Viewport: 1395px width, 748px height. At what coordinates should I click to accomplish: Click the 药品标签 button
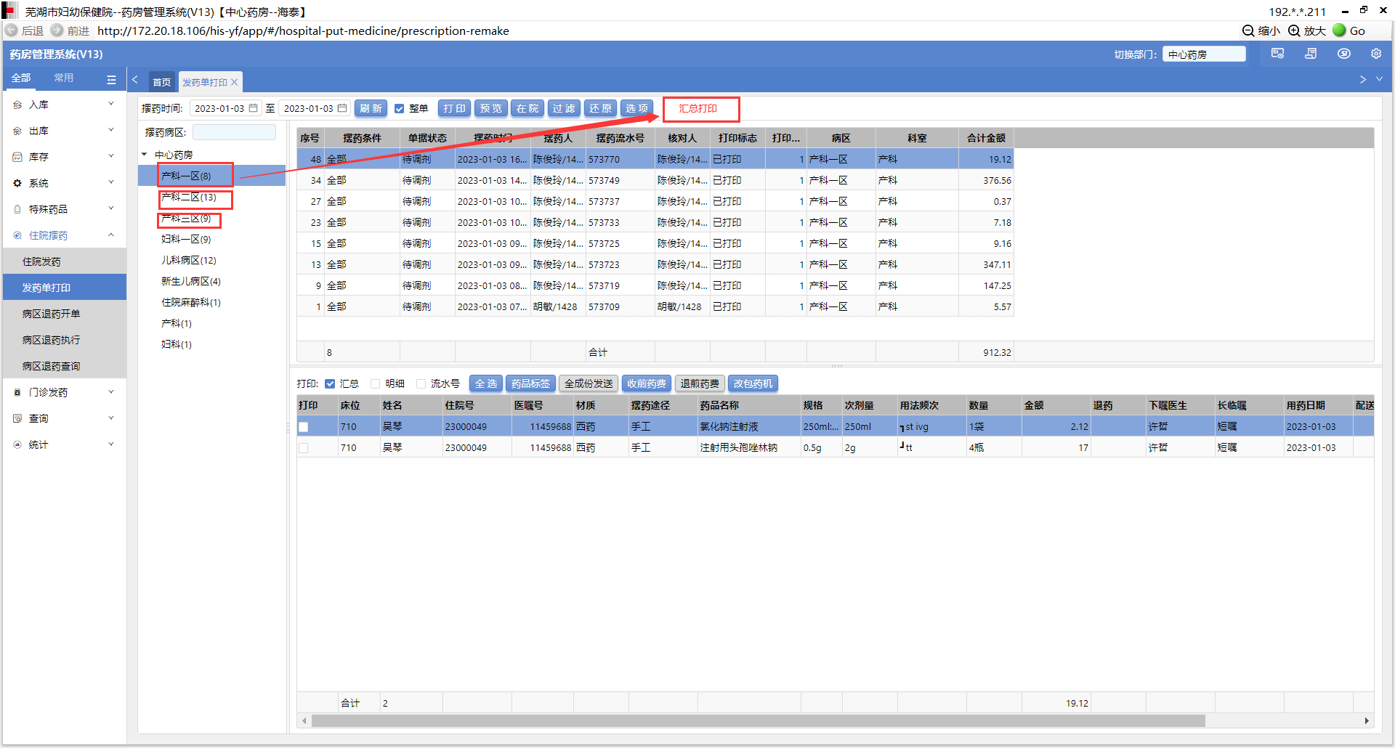pos(530,383)
